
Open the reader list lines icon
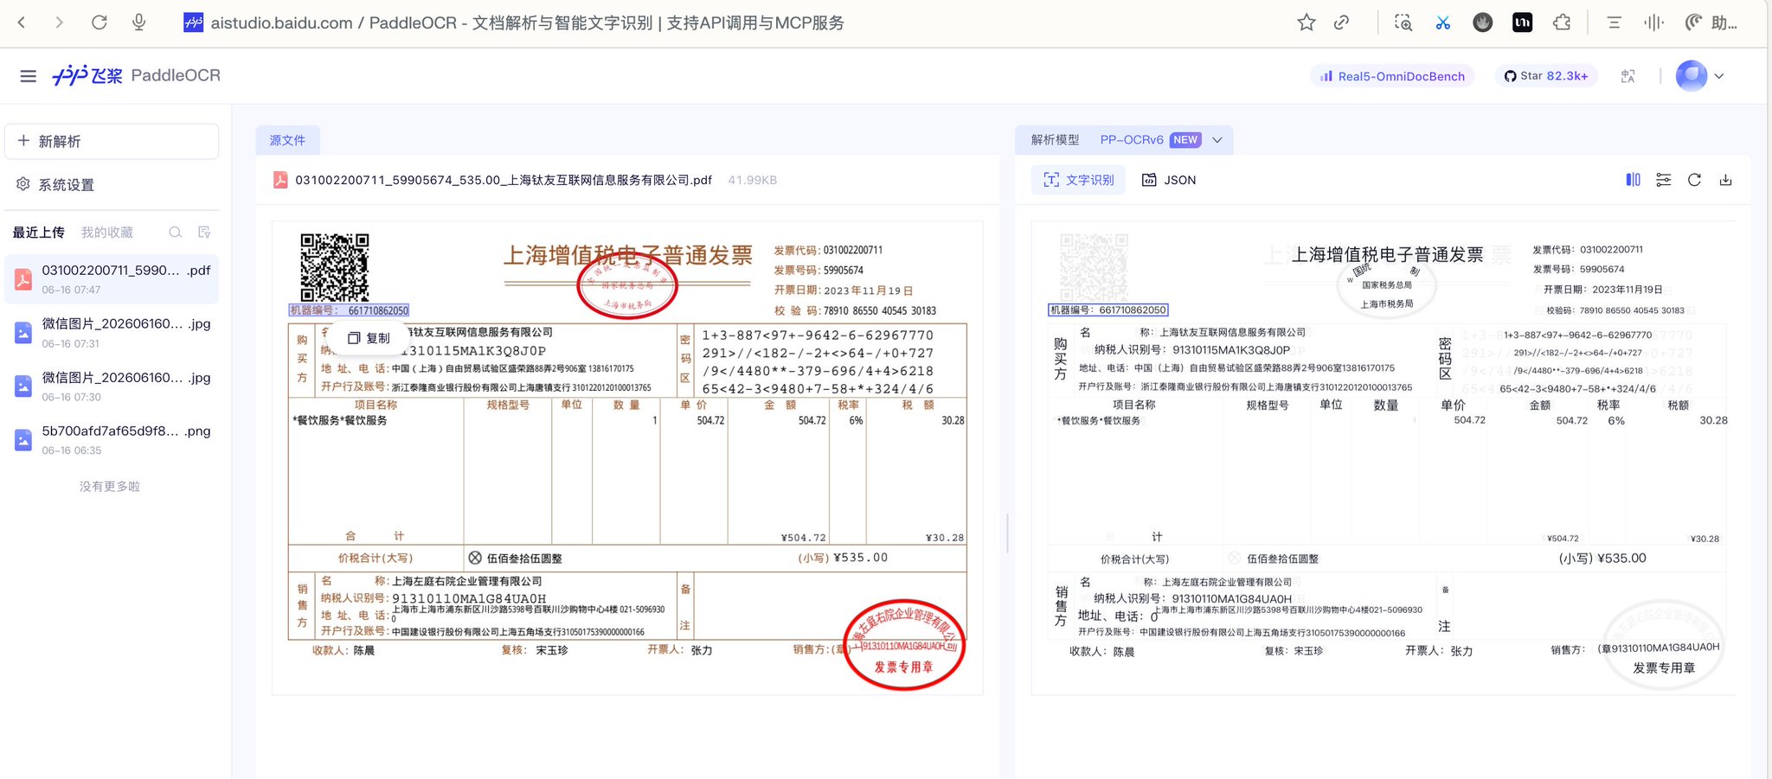pos(1614,22)
